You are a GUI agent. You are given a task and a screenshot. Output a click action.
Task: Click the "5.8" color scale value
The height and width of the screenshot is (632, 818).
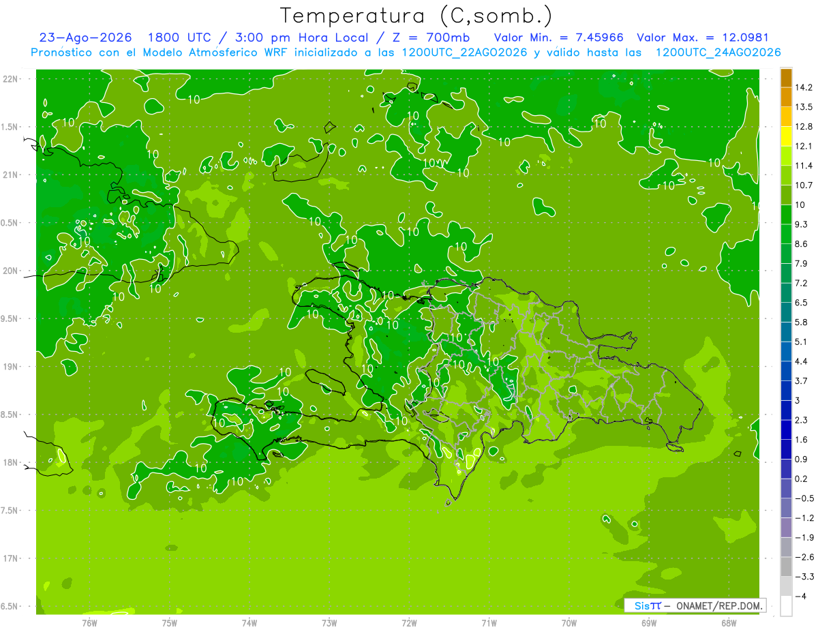tap(802, 322)
